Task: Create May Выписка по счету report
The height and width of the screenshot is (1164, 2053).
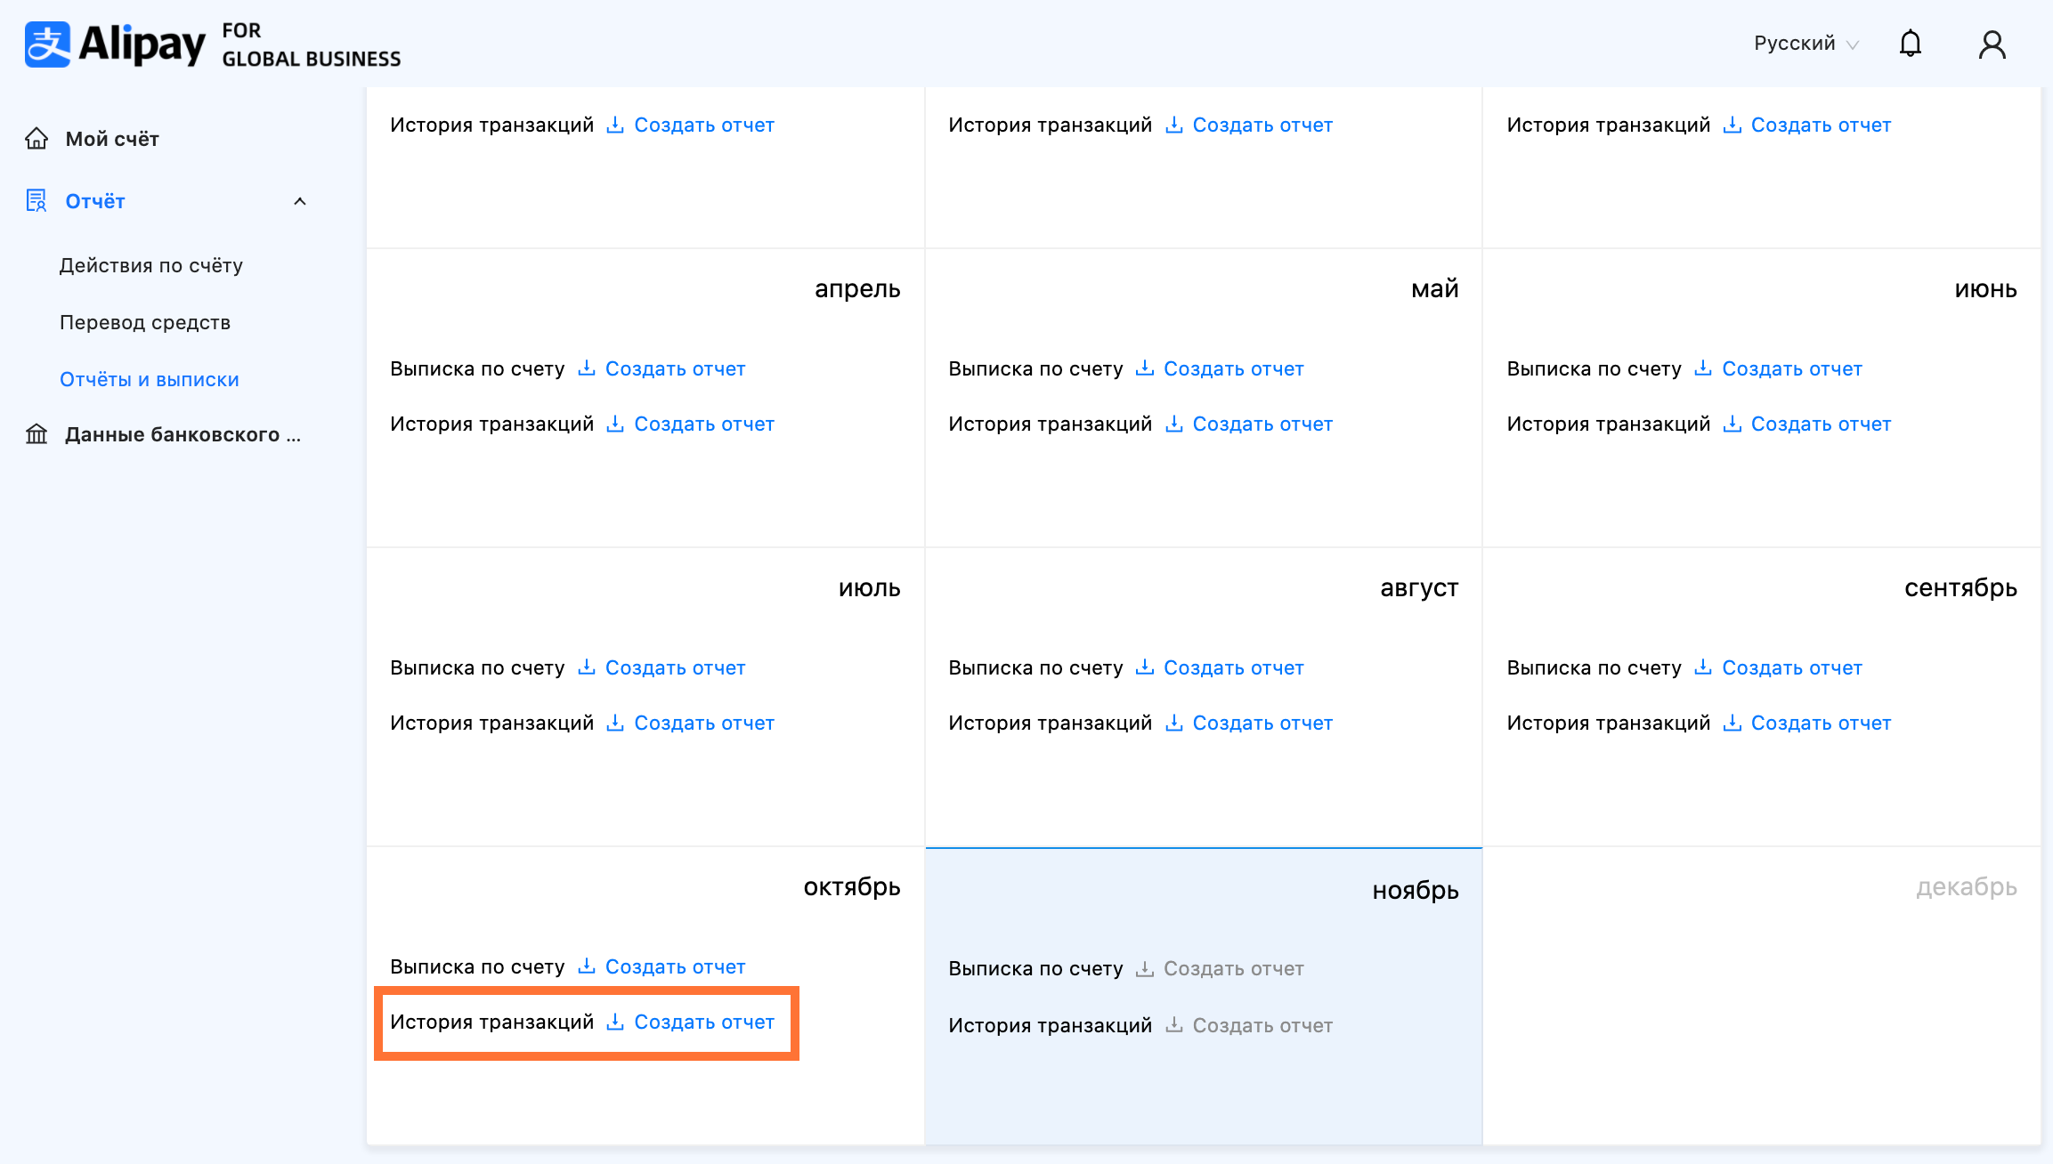Action: click(1233, 368)
